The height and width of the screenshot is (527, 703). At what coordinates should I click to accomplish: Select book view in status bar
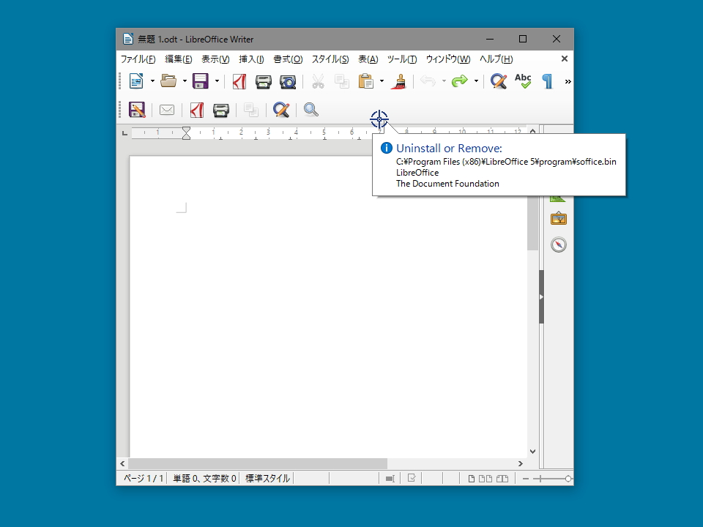(x=502, y=479)
